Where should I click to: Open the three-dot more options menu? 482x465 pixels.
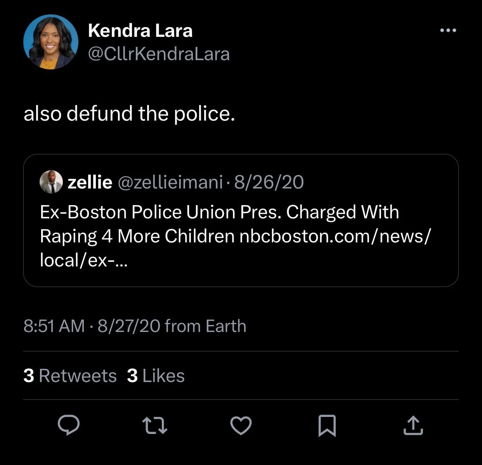click(x=448, y=30)
